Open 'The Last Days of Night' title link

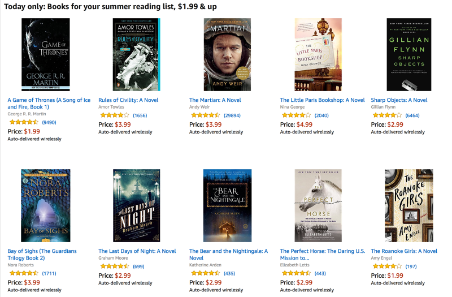[x=137, y=251]
